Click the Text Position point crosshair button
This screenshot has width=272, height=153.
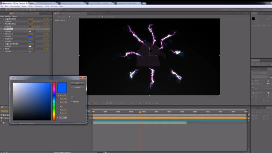click(30, 26)
